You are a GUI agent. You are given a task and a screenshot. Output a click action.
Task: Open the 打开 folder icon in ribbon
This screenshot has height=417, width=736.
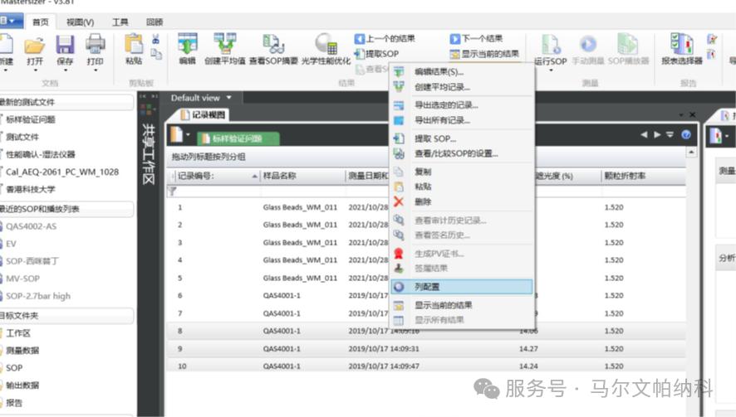pyautogui.click(x=35, y=46)
